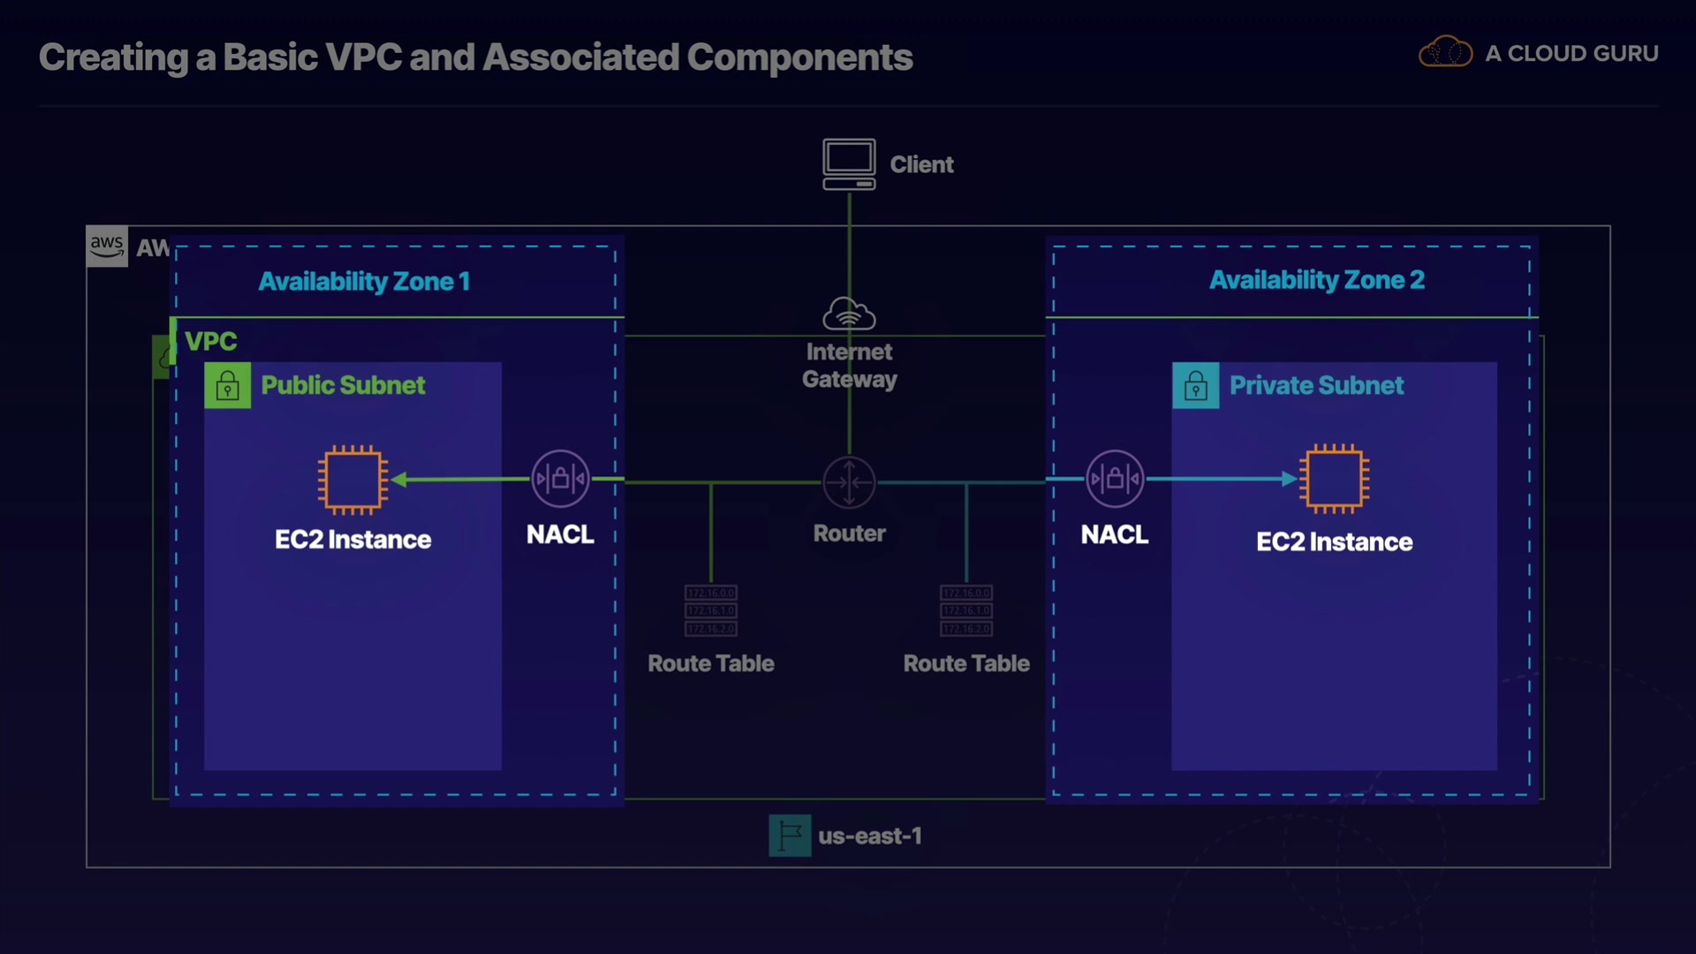Click the Public Subnet title text
The image size is (1696, 954).
click(343, 385)
